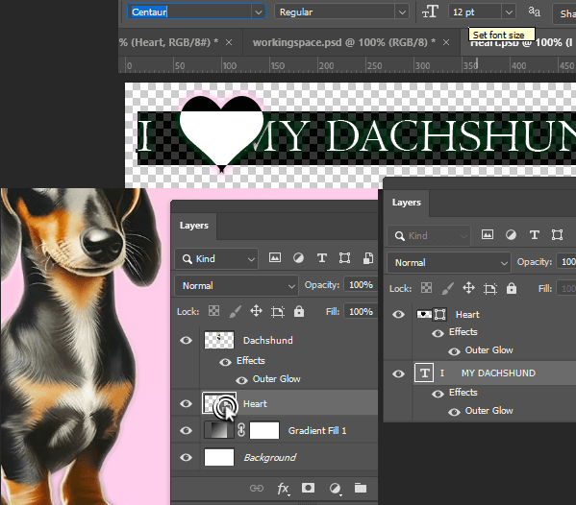The image size is (576, 505).
Task: Filter for adjustment layers in right Layers panel
Action: [x=511, y=234]
